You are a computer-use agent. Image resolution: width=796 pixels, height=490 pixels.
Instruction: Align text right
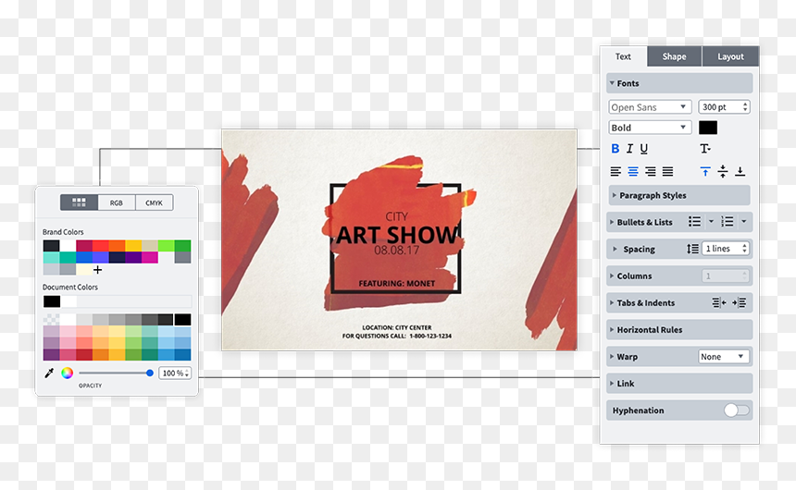tap(651, 171)
